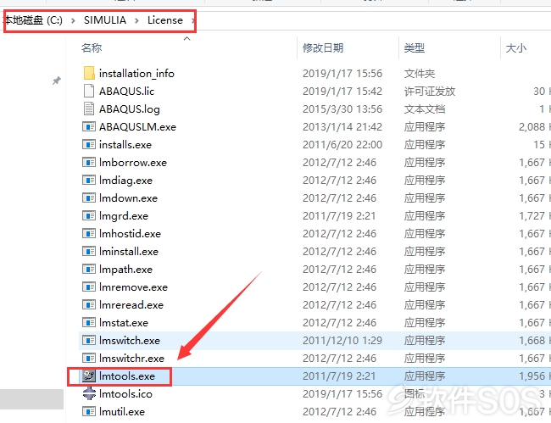Select the lmswitchr.exe file name
This screenshot has width=551, height=423.
[131, 359]
